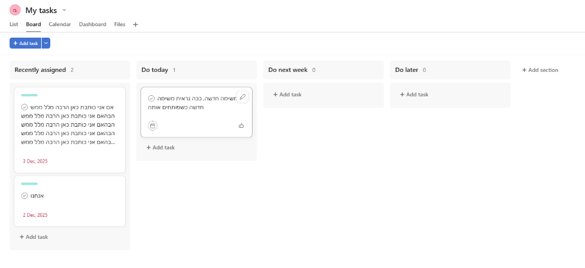Click the teal tag on the אנחנו card
This screenshot has width=585, height=268.
click(x=30, y=184)
